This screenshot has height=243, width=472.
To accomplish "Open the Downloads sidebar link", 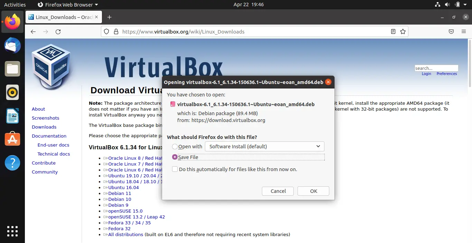I will (x=44, y=127).
